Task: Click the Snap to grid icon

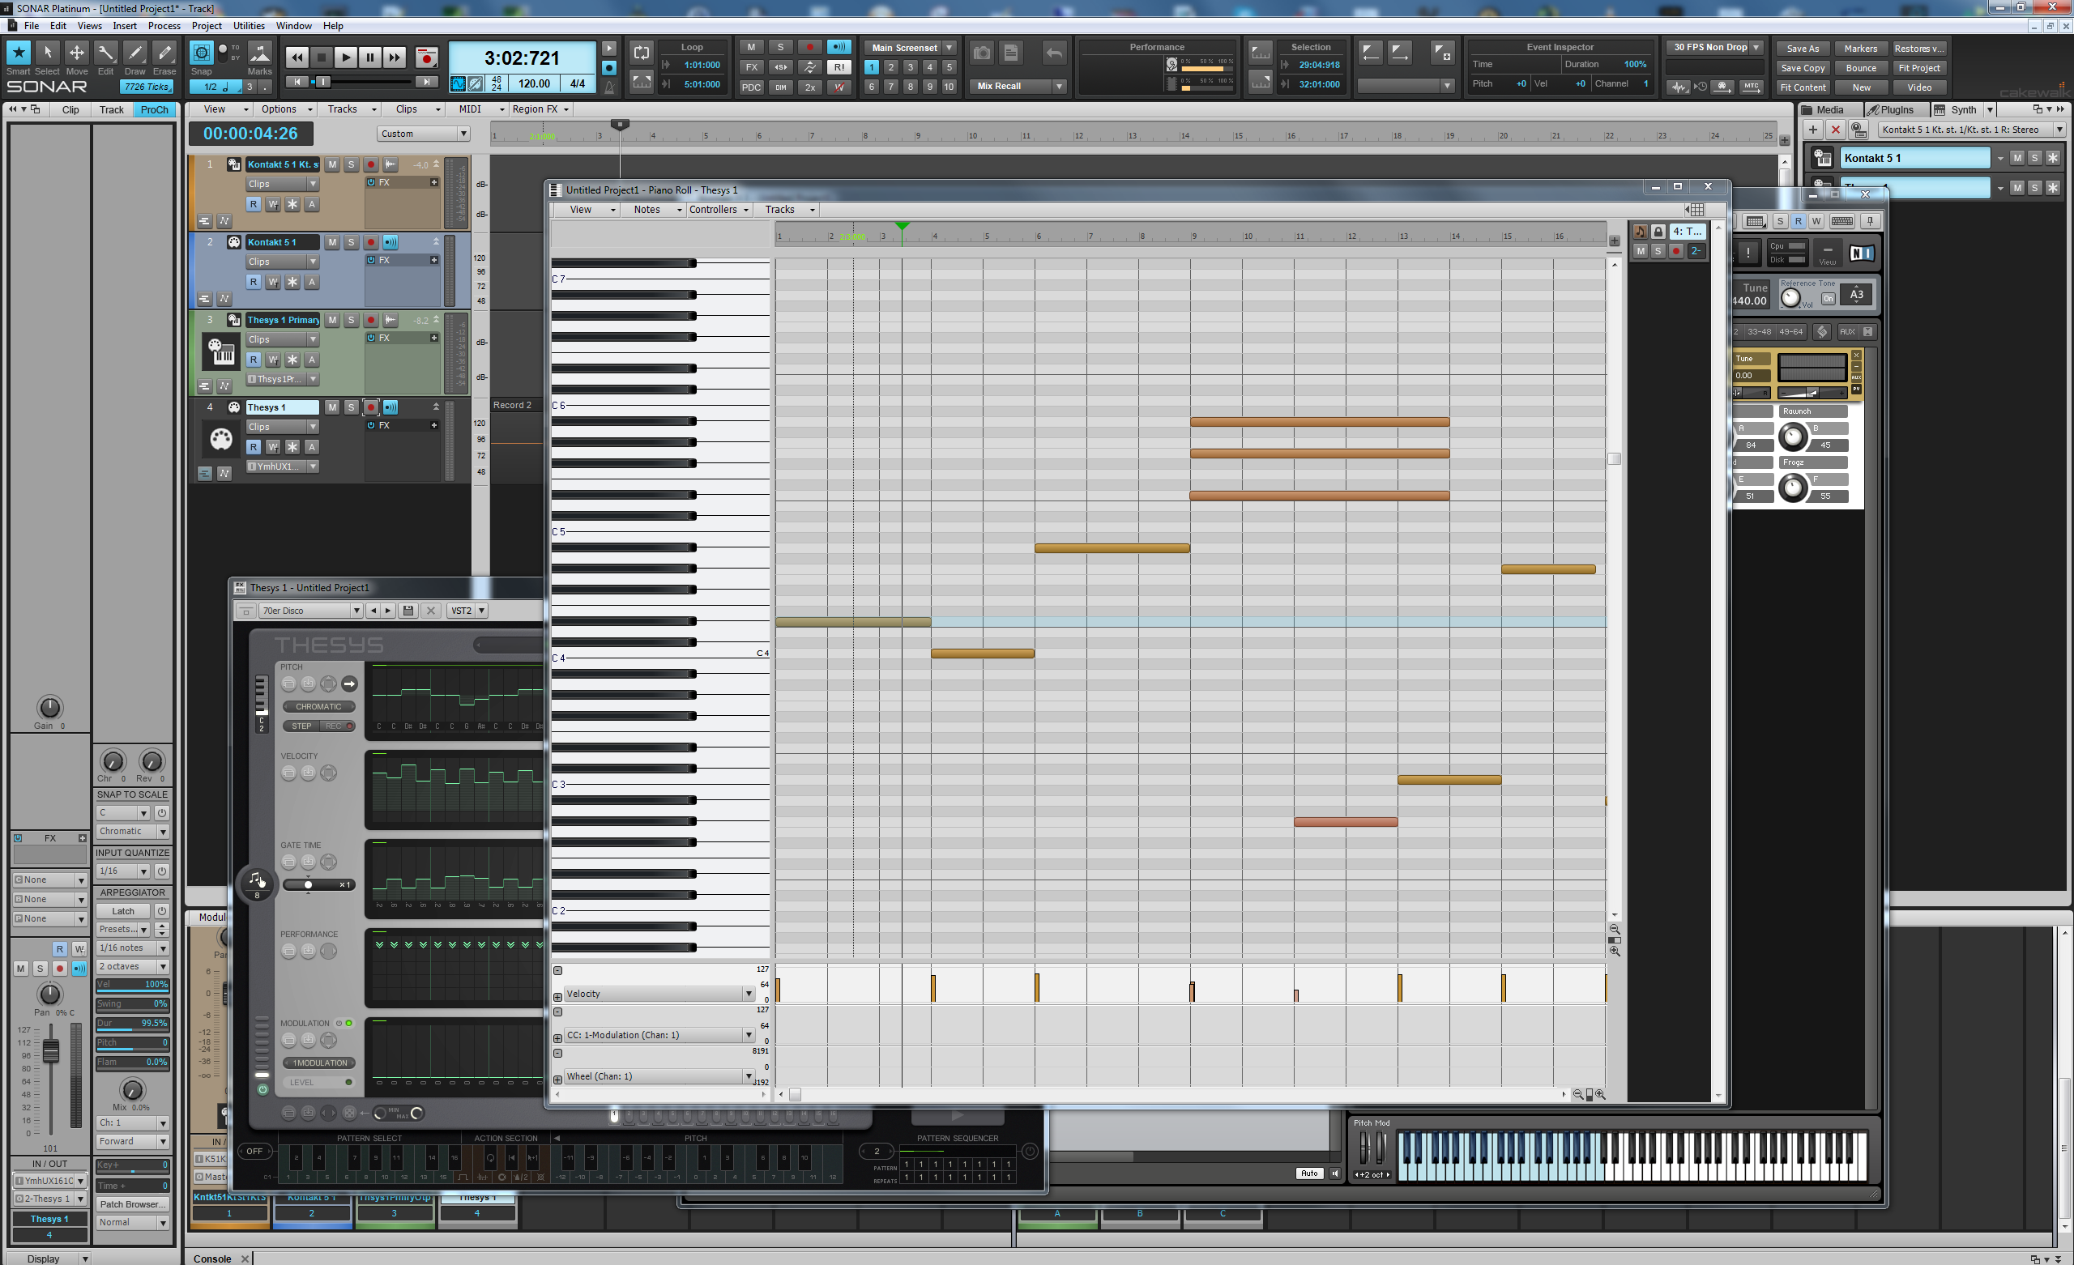Action: [201, 53]
